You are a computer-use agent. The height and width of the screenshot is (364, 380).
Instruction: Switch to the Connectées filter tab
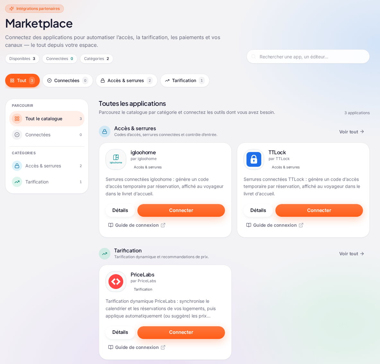pos(68,80)
